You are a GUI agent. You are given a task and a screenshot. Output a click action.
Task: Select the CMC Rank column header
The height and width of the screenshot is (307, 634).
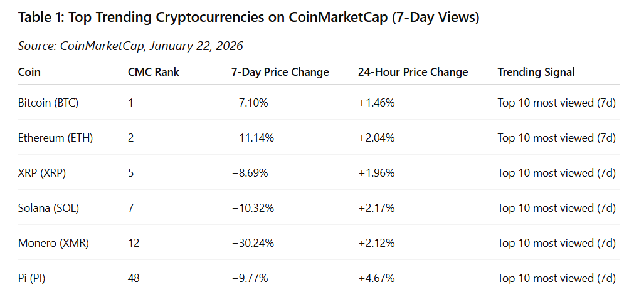click(x=154, y=72)
